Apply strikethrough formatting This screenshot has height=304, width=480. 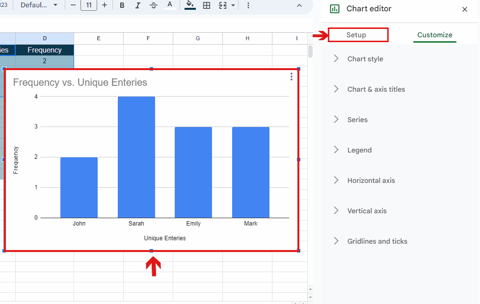coord(154,5)
